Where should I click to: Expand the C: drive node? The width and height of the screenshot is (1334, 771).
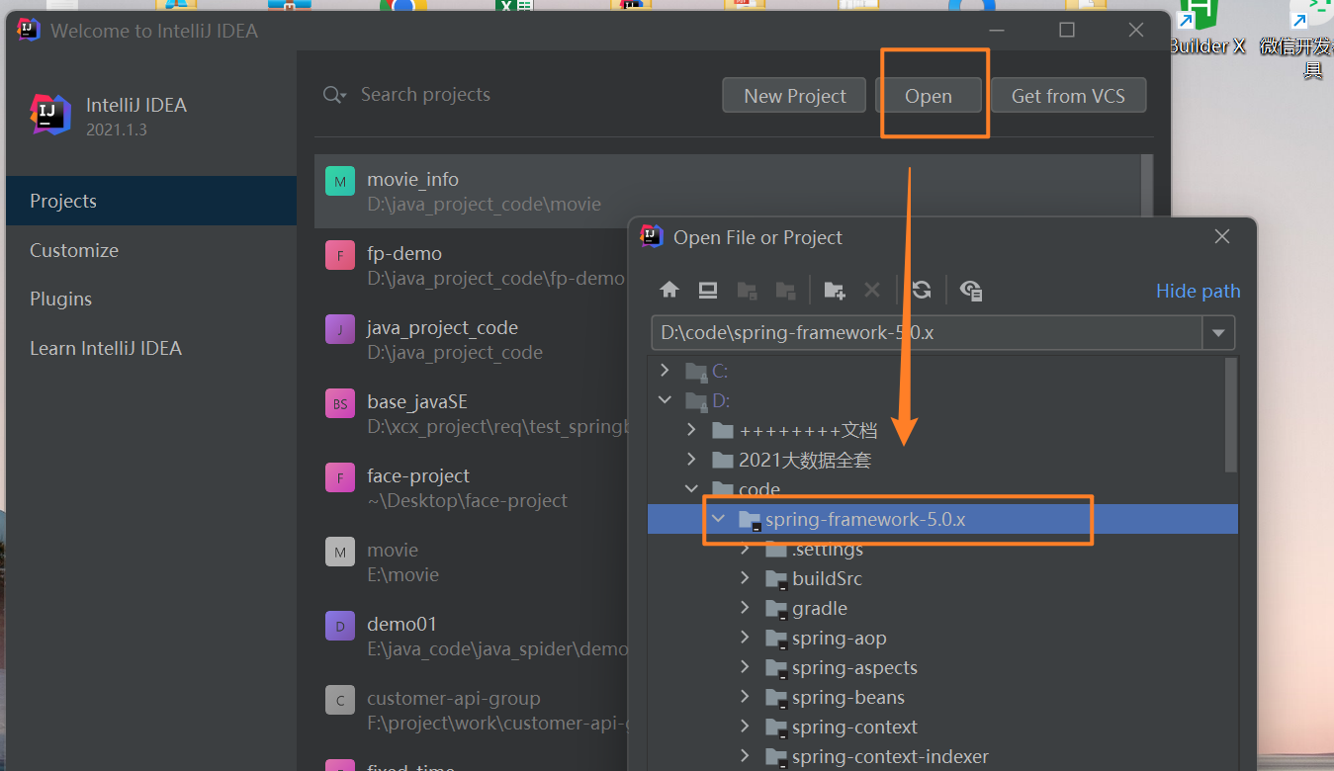point(666,371)
